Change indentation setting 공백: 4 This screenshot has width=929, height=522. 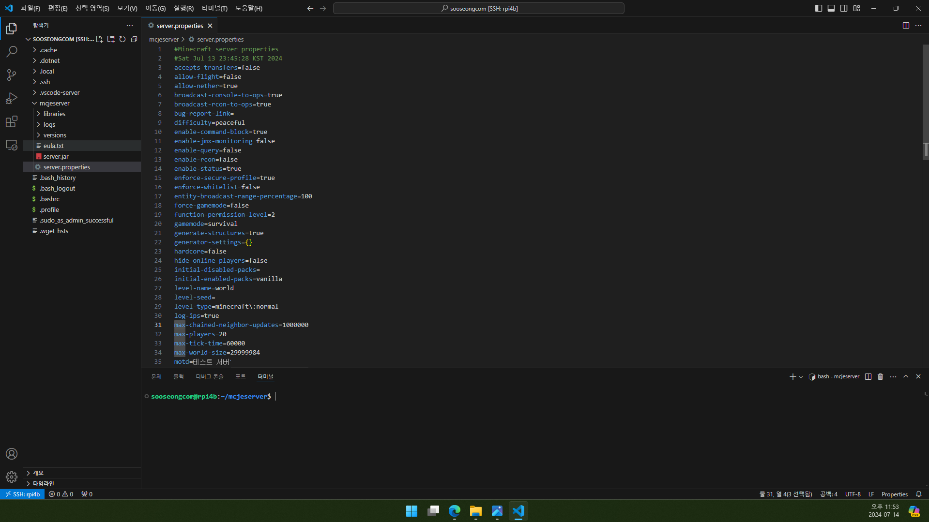(828, 494)
